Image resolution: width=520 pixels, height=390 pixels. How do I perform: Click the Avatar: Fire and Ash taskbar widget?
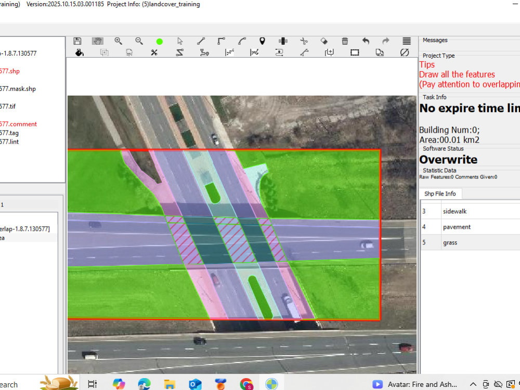(x=414, y=384)
